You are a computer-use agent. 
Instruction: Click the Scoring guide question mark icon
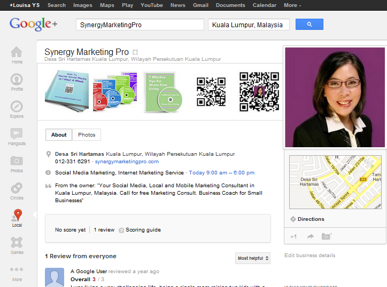coord(121,230)
